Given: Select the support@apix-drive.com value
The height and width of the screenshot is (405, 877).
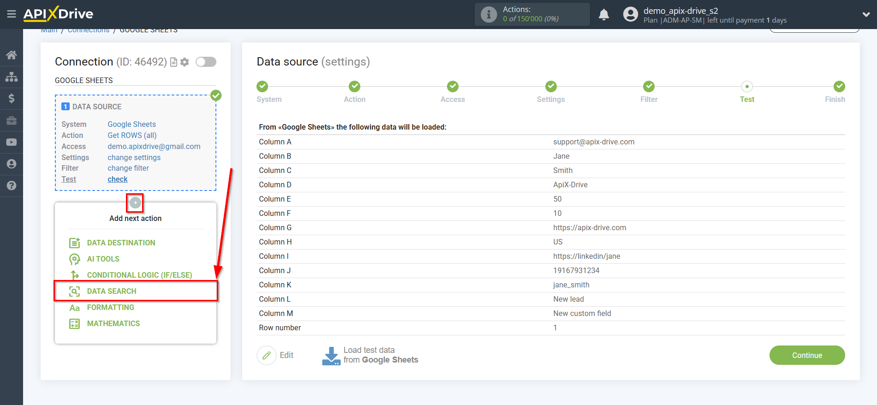Looking at the screenshot, I should click(594, 142).
